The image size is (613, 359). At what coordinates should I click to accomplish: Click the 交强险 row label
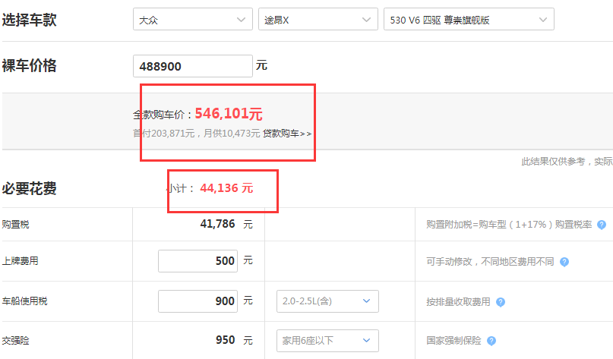coord(16,341)
